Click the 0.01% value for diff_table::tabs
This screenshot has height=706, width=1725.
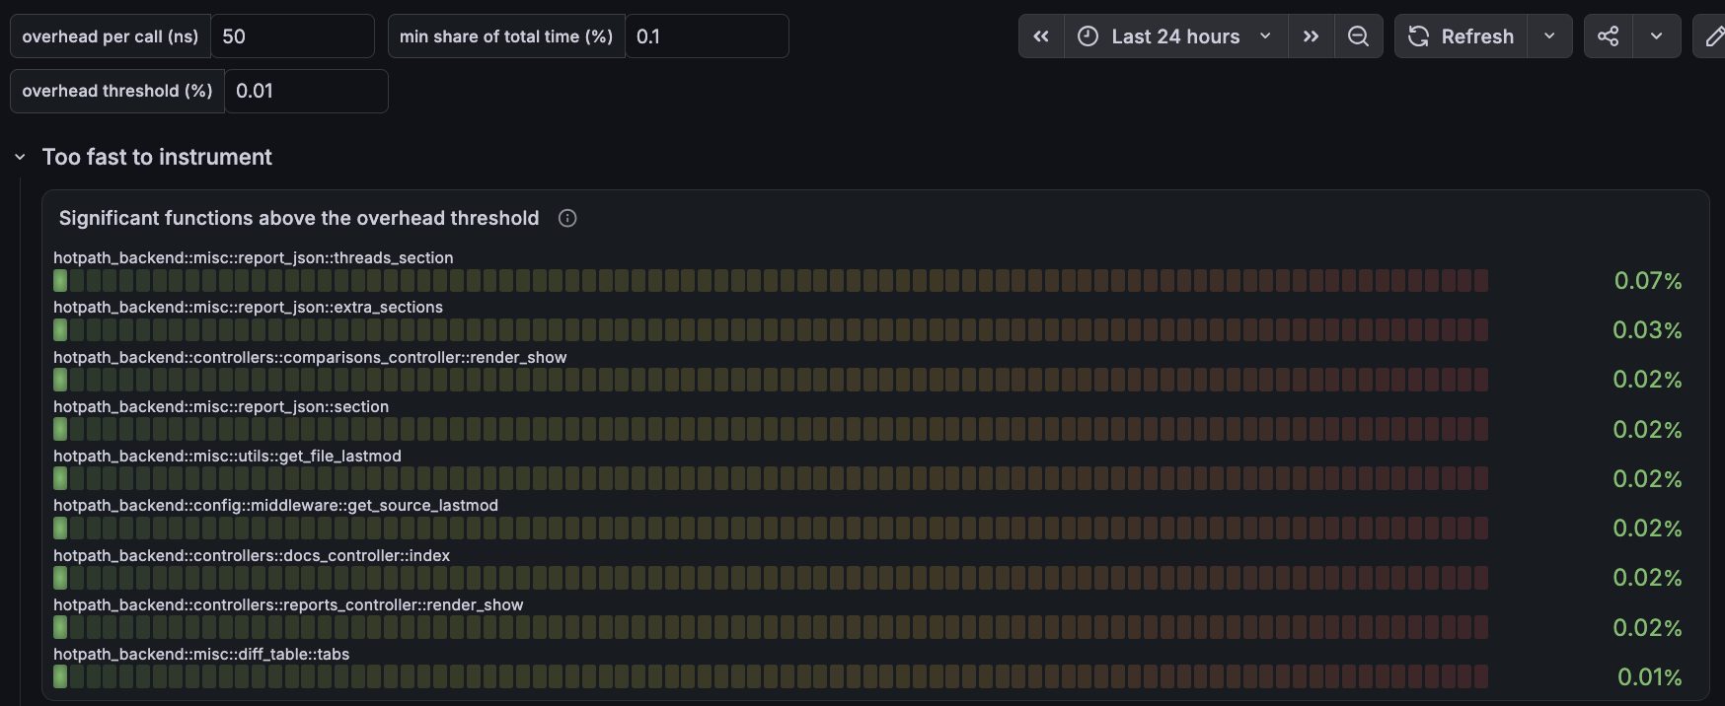tap(1650, 677)
